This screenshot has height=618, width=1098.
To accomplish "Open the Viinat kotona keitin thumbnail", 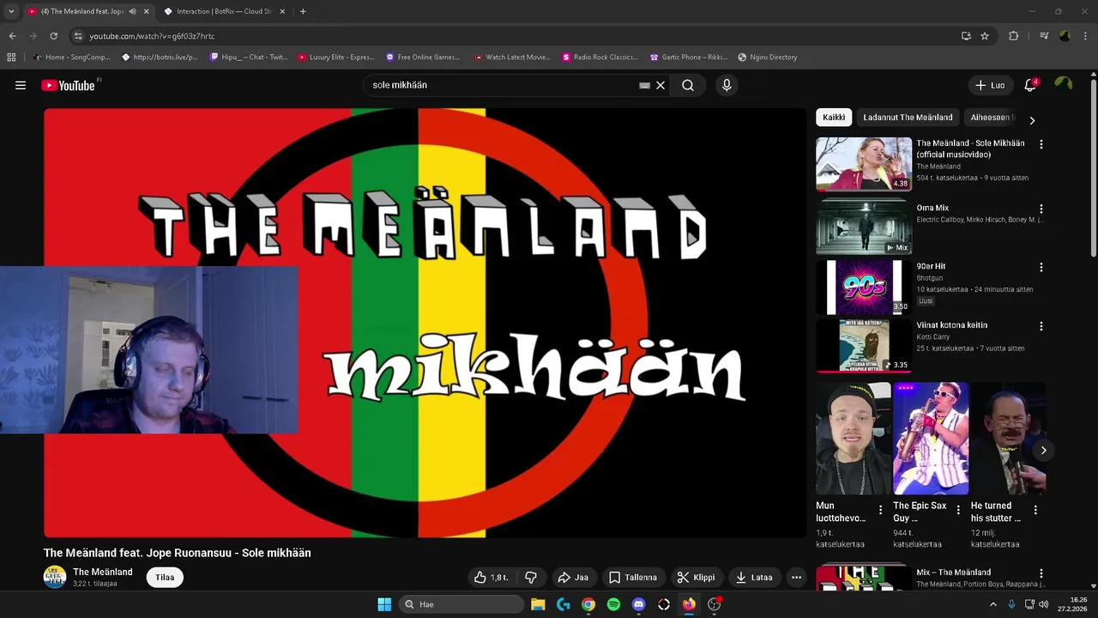I will 864,345.
